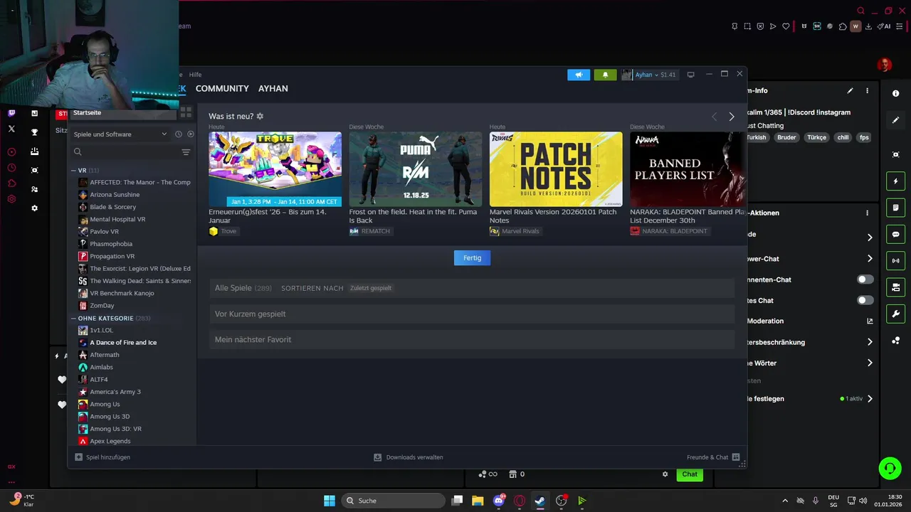Click the 'chill' stream tag
The image size is (911, 512).
843,137
